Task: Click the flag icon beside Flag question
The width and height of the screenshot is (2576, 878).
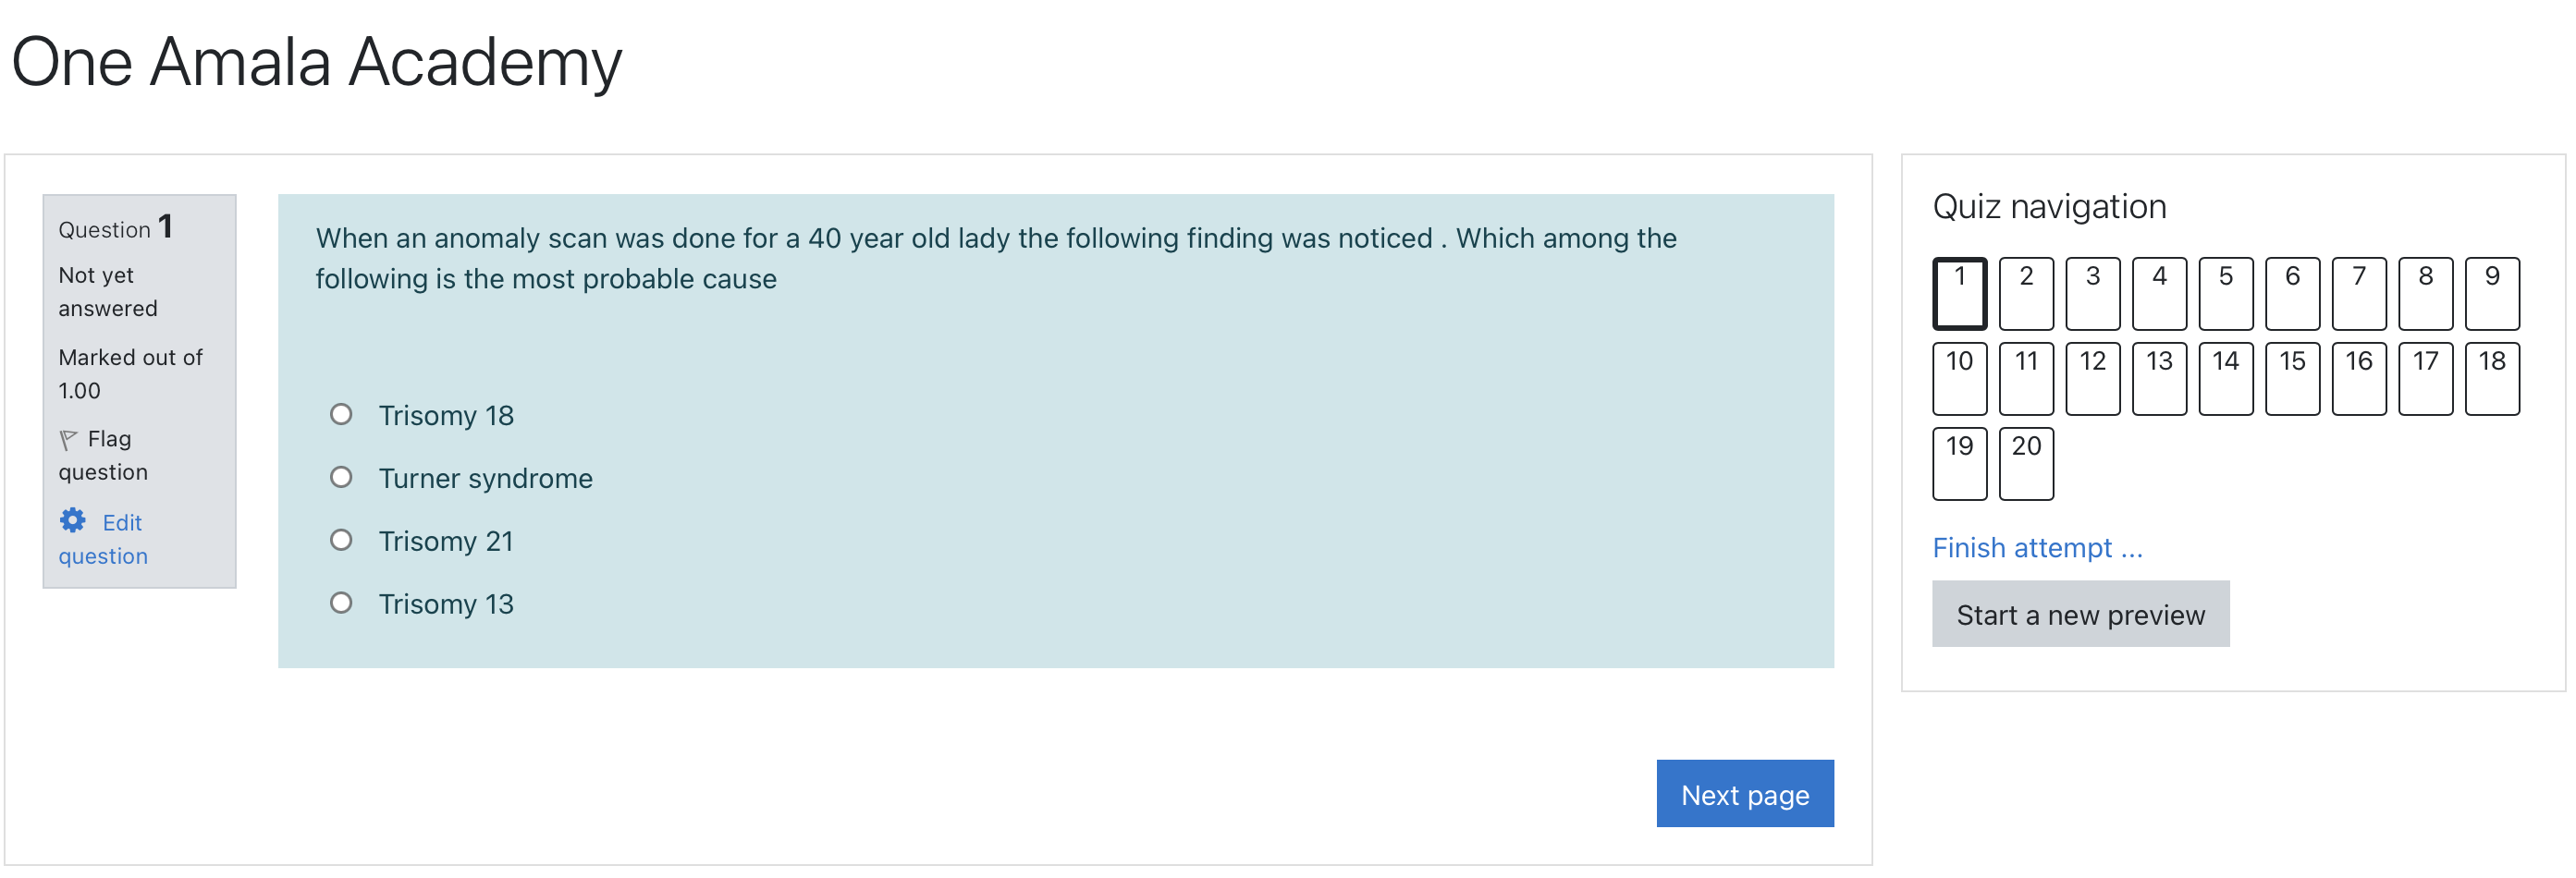Action: pos(68,439)
